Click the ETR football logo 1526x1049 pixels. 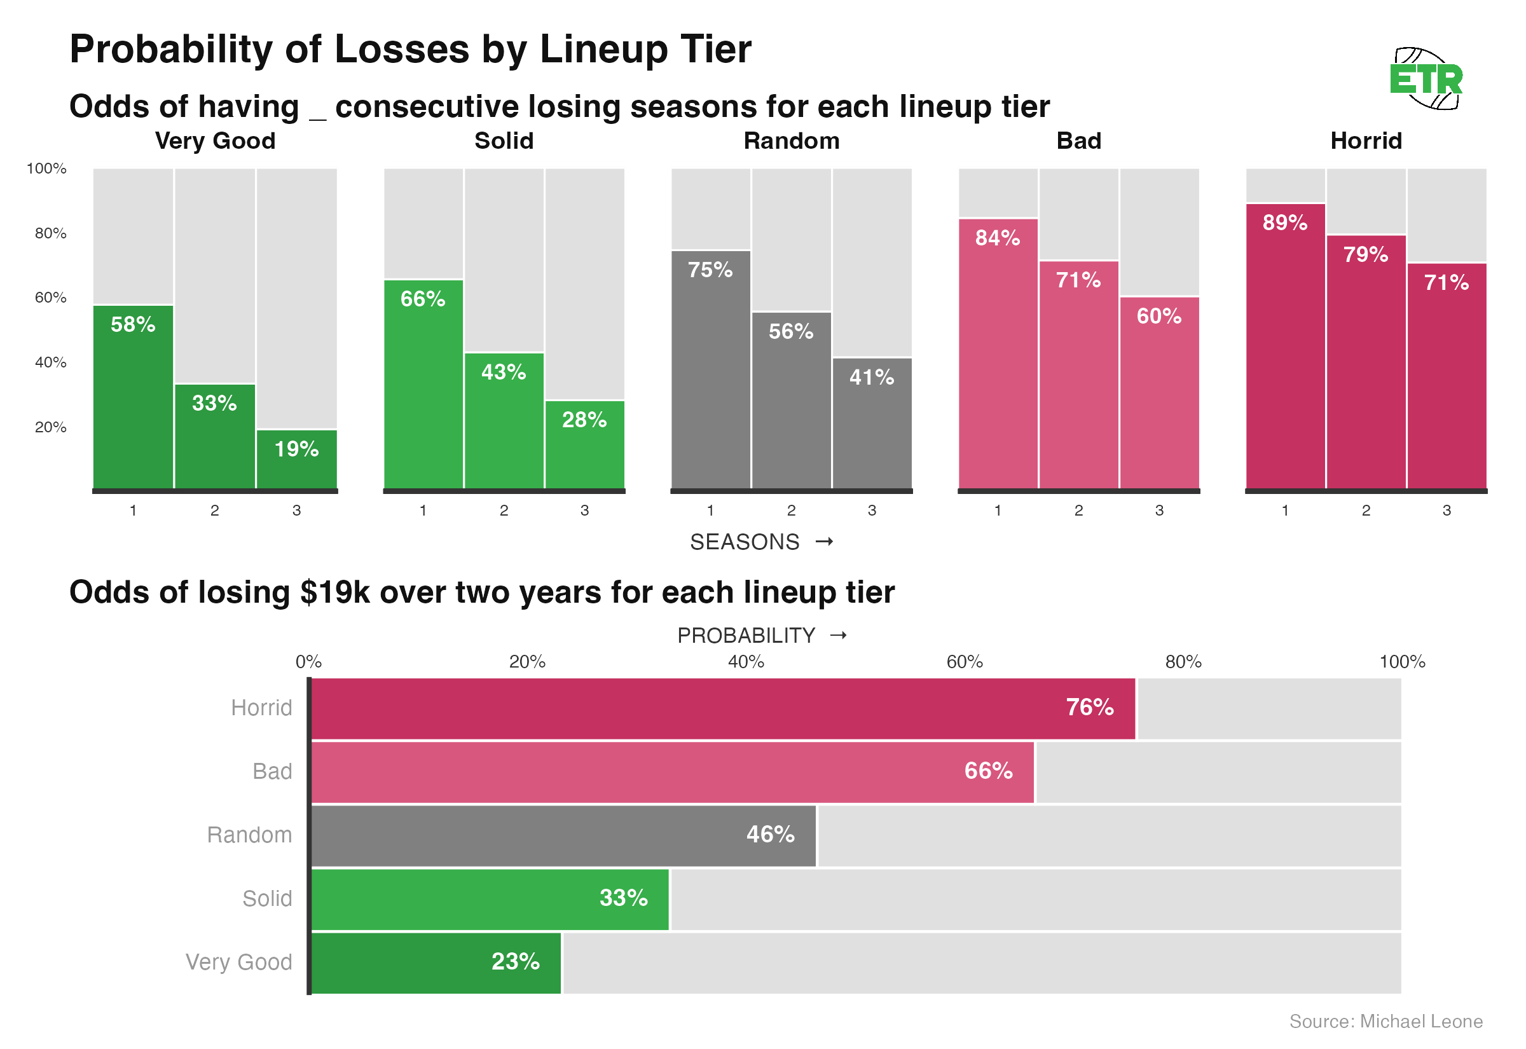click(1425, 79)
